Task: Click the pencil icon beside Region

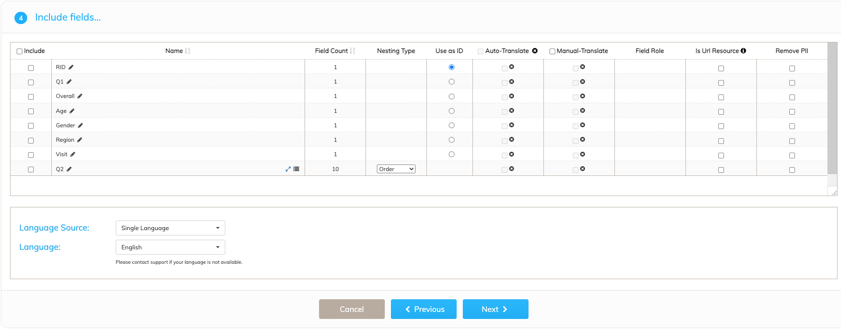Action: coord(79,140)
